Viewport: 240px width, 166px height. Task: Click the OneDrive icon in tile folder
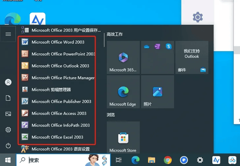(147, 46)
